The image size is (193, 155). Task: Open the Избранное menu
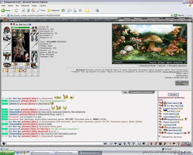pos(25,5)
